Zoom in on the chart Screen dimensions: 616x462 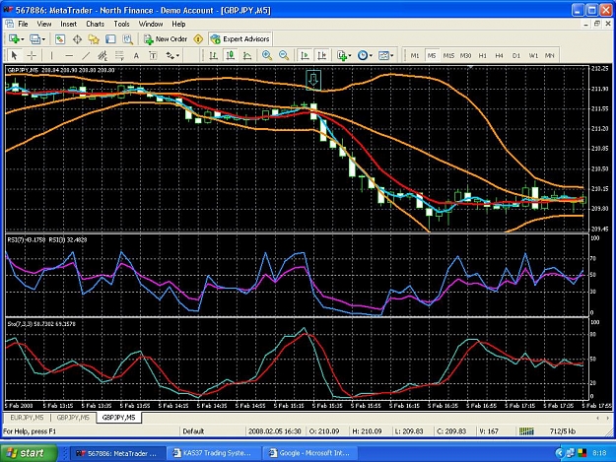pyautogui.click(x=267, y=56)
